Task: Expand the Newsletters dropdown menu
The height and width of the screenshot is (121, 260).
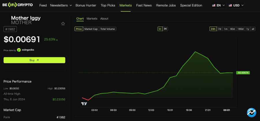Action: click(x=61, y=5)
